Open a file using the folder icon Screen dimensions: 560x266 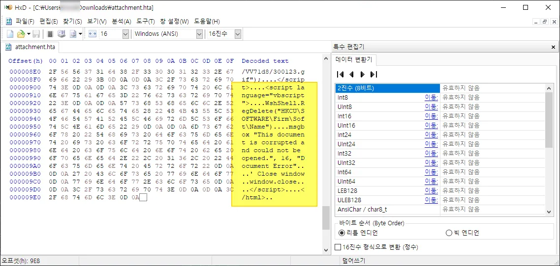pos(21,34)
